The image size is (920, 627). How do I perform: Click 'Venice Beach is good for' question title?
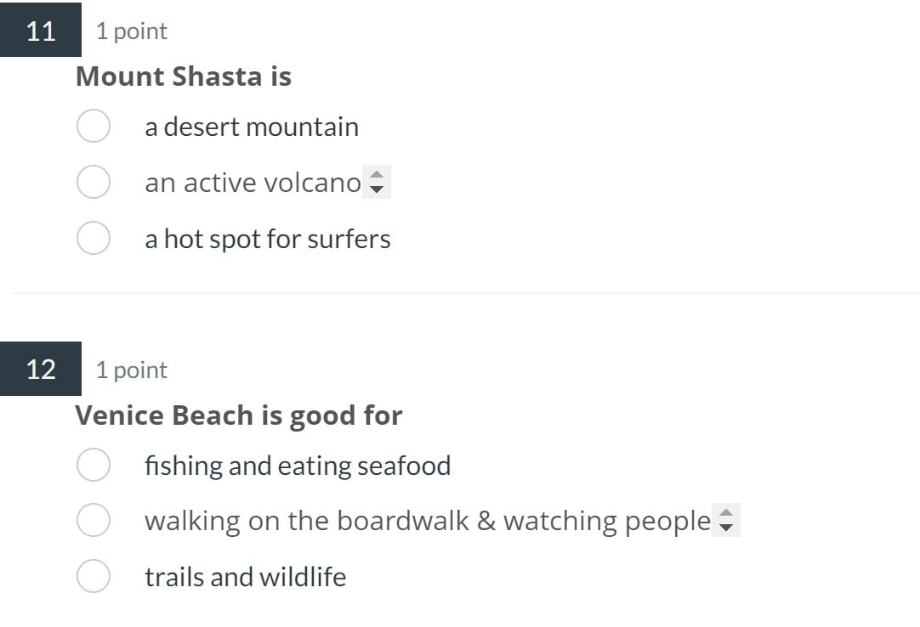coord(239,415)
